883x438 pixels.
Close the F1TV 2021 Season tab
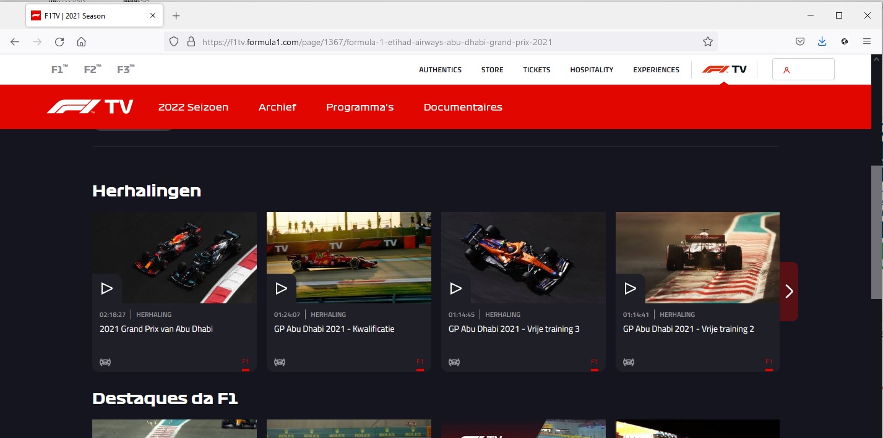tap(153, 16)
